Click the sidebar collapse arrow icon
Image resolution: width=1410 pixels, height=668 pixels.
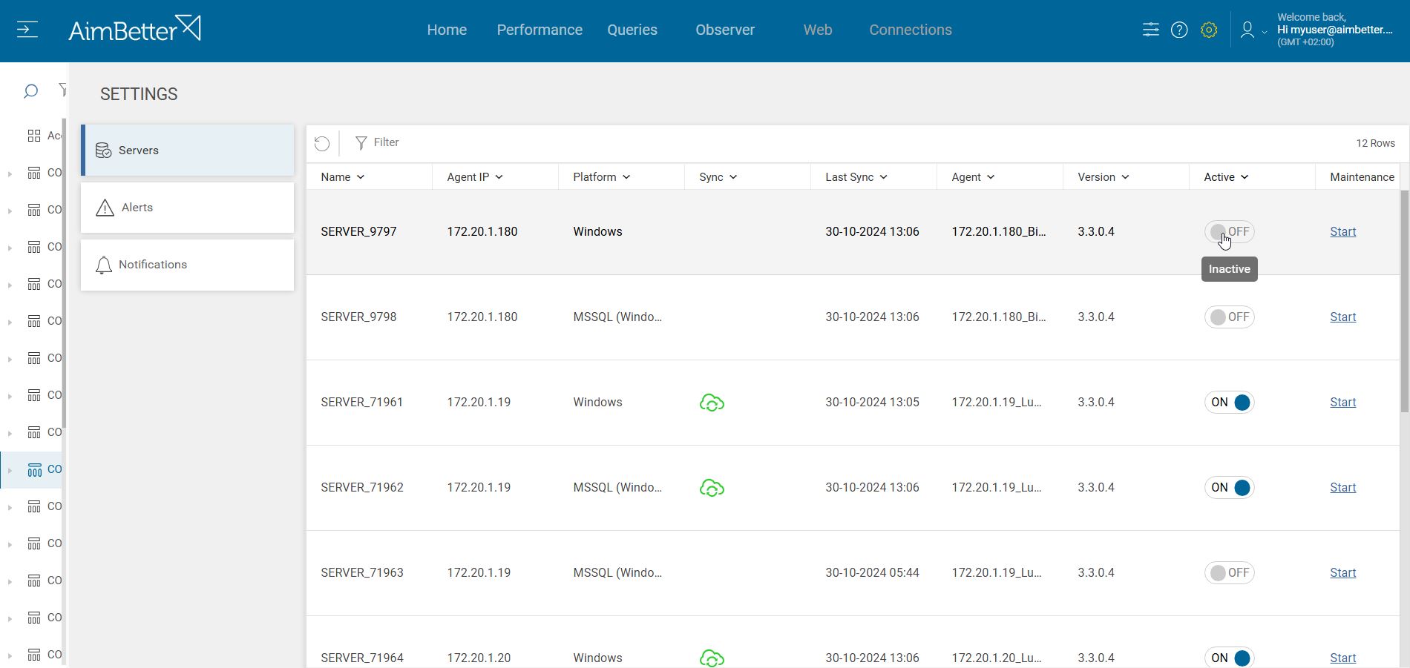coord(27,30)
